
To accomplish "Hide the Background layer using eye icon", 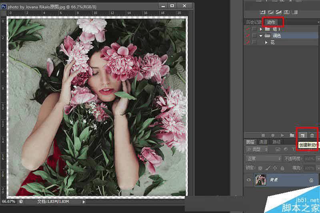I will (249, 180).
